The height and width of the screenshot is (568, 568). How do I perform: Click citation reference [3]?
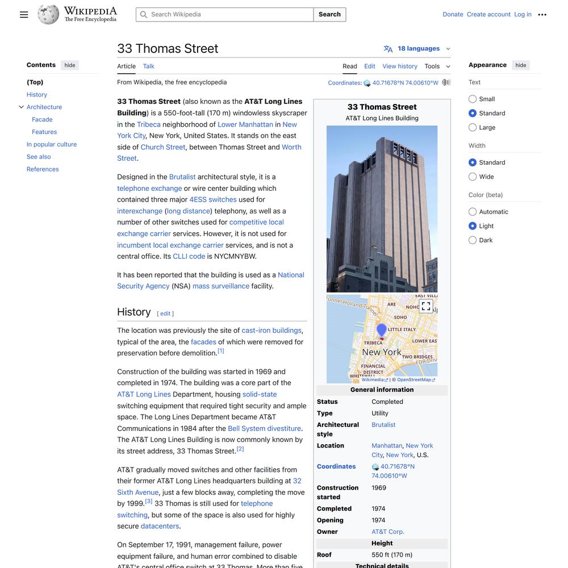[148, 502]
